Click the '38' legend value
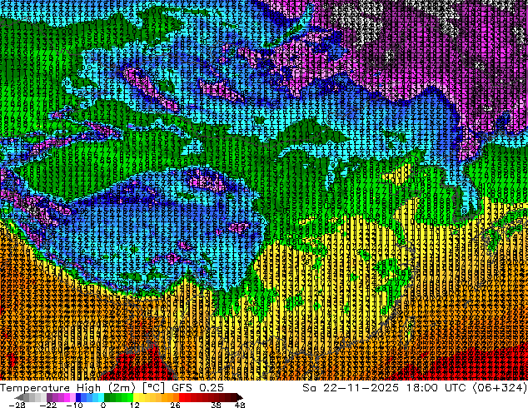Image resolution: width=528 pixels, height=408 pixels. pos(217,405)
